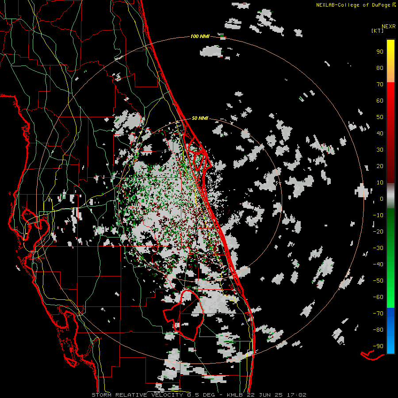Click the 60 value on the velocity scale

pyautogui.click(x=380, y=100)
